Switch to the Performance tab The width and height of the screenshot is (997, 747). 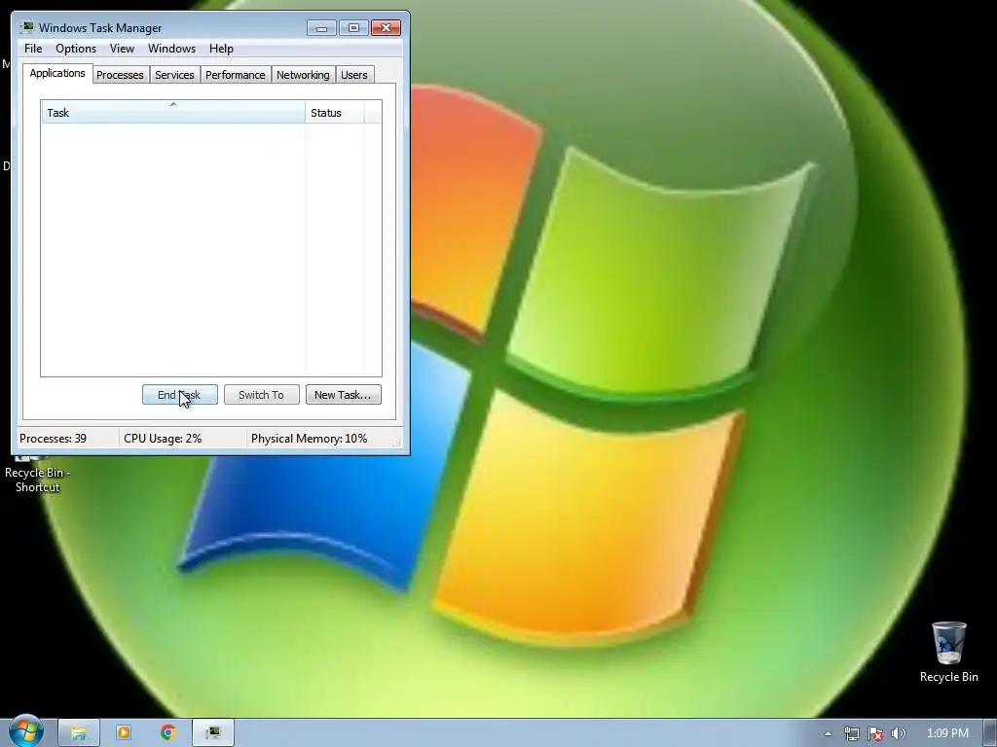[x=236, y=75]
